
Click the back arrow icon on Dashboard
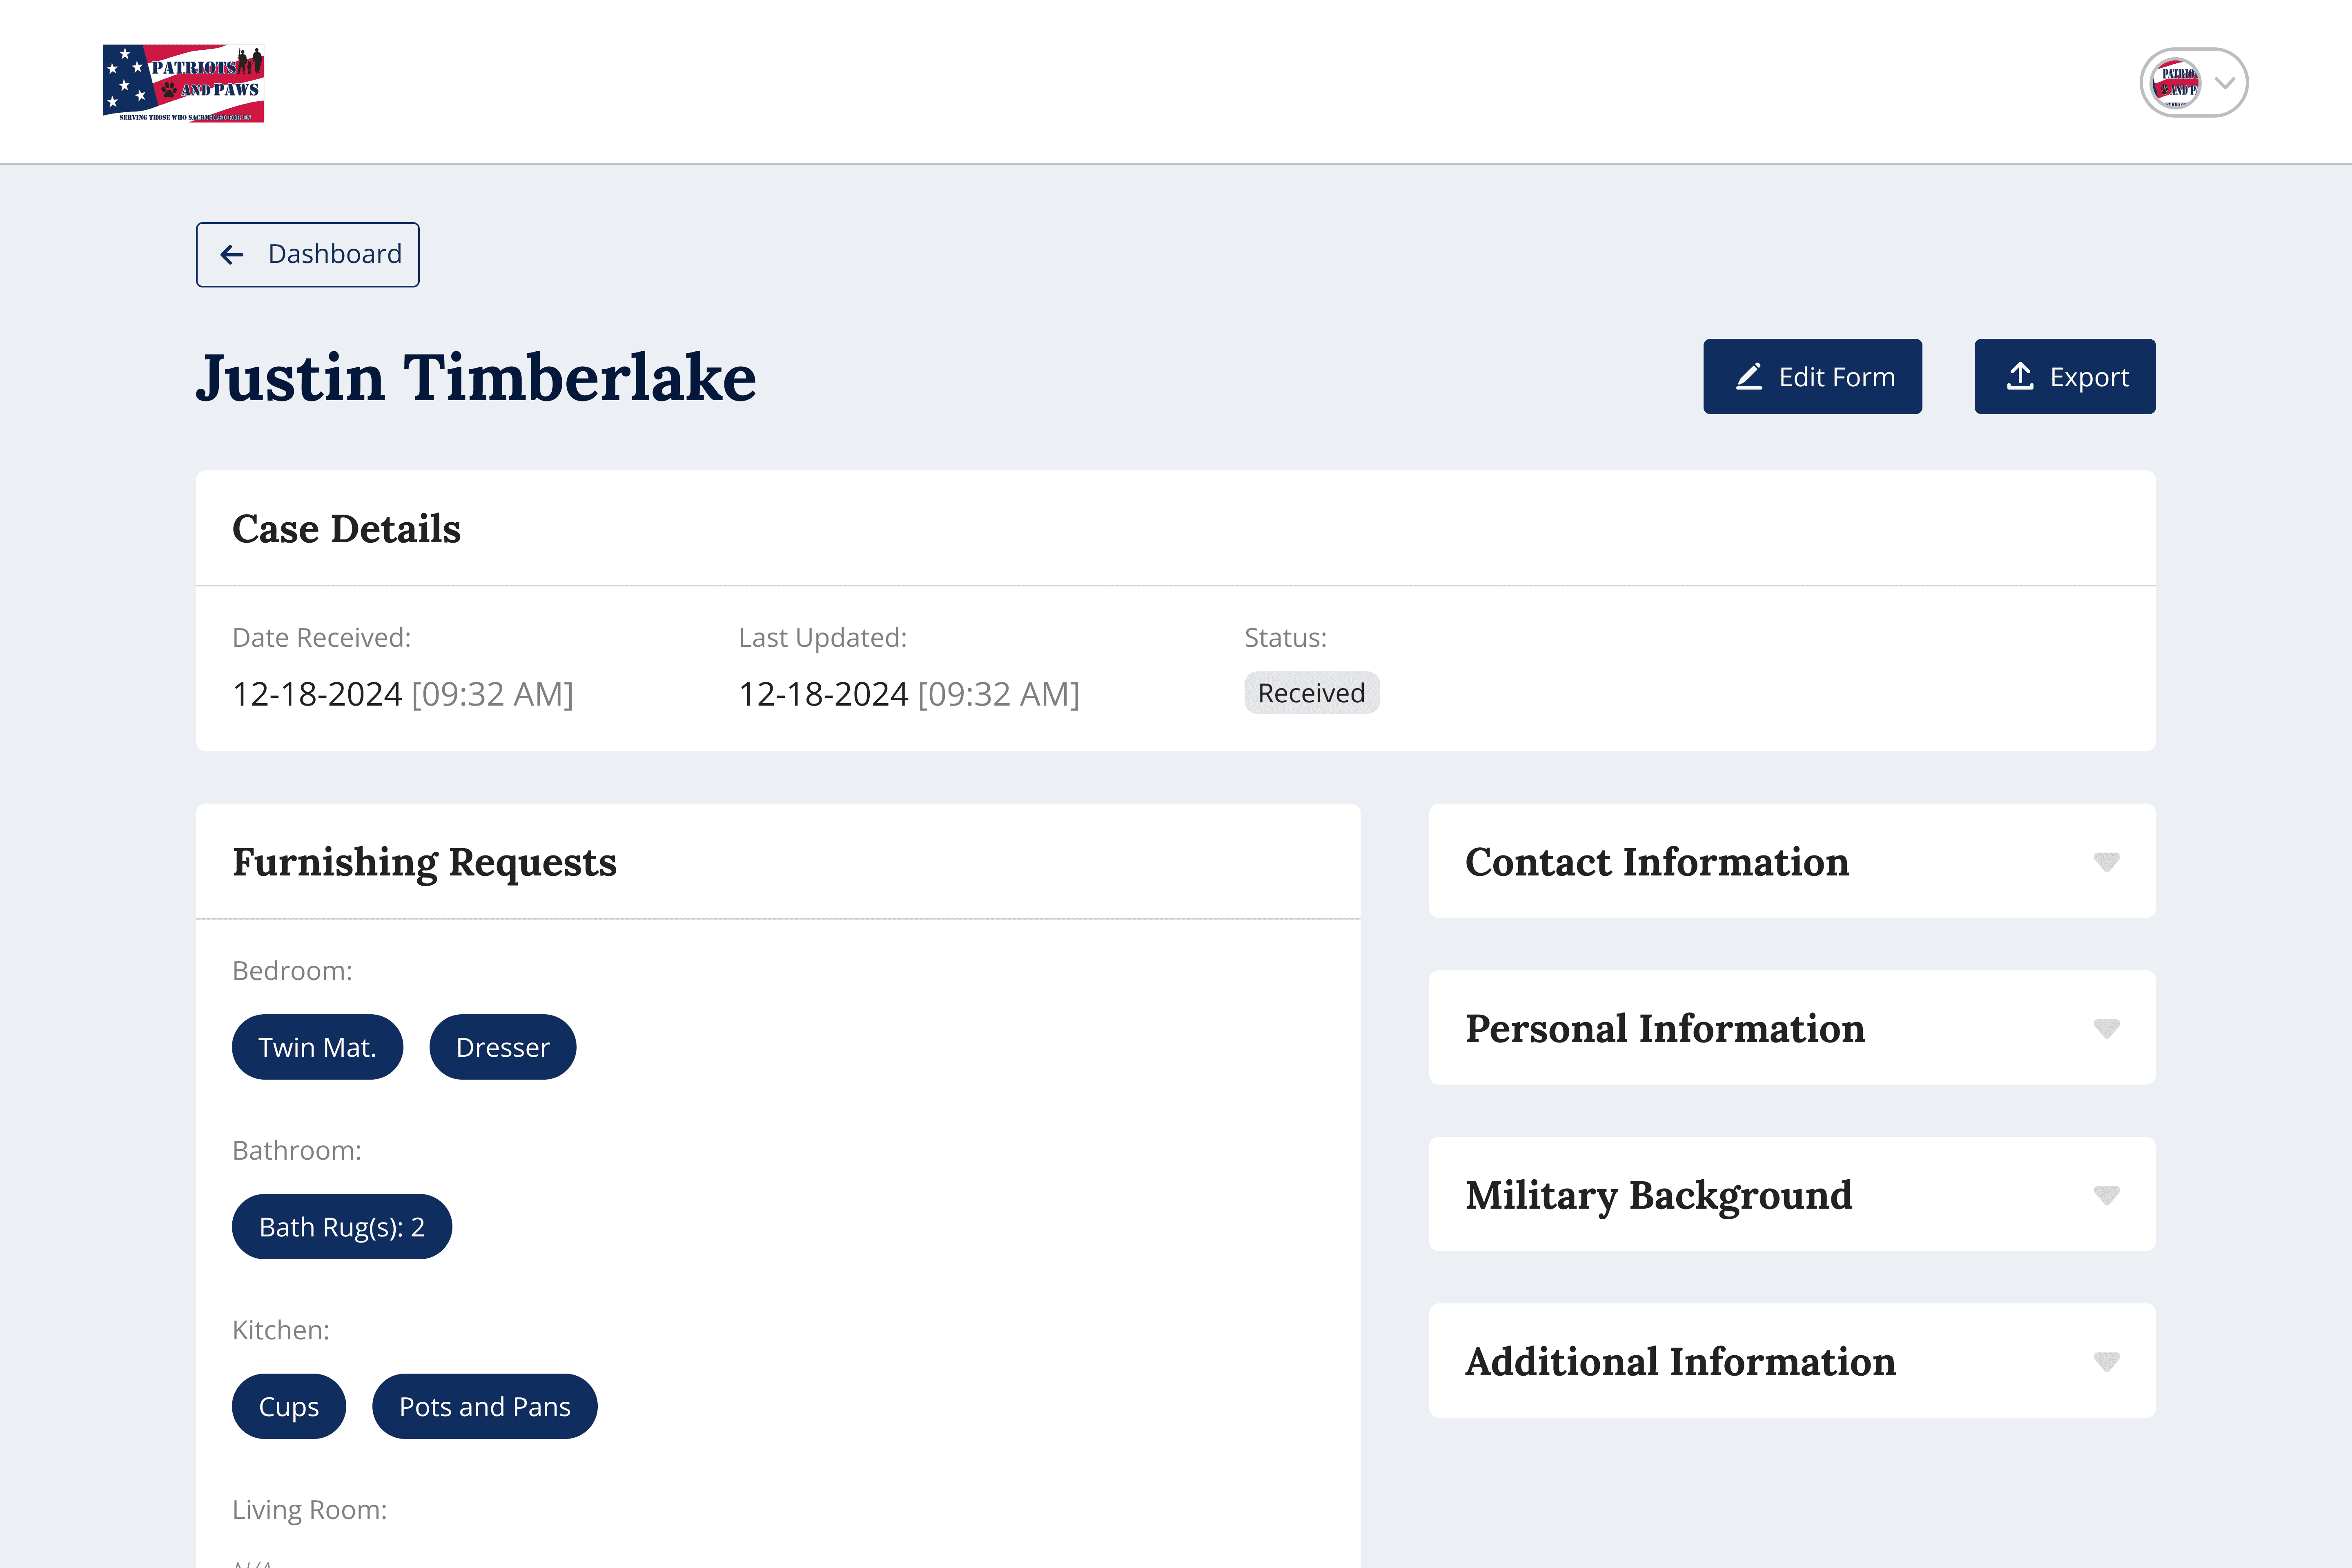(x=232, y=255)
